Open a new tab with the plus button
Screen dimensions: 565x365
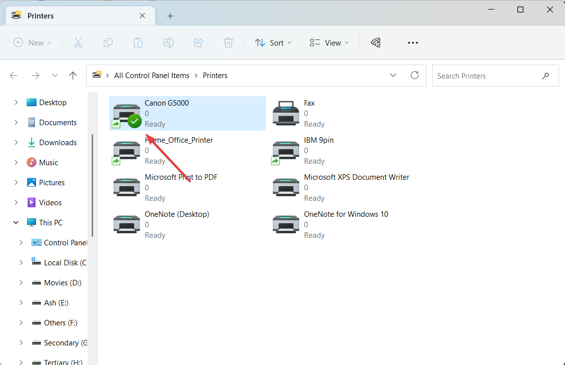(170, 16)
